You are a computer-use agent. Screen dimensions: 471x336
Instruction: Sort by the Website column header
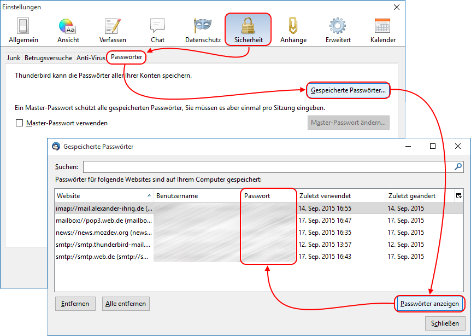(104, 195)
